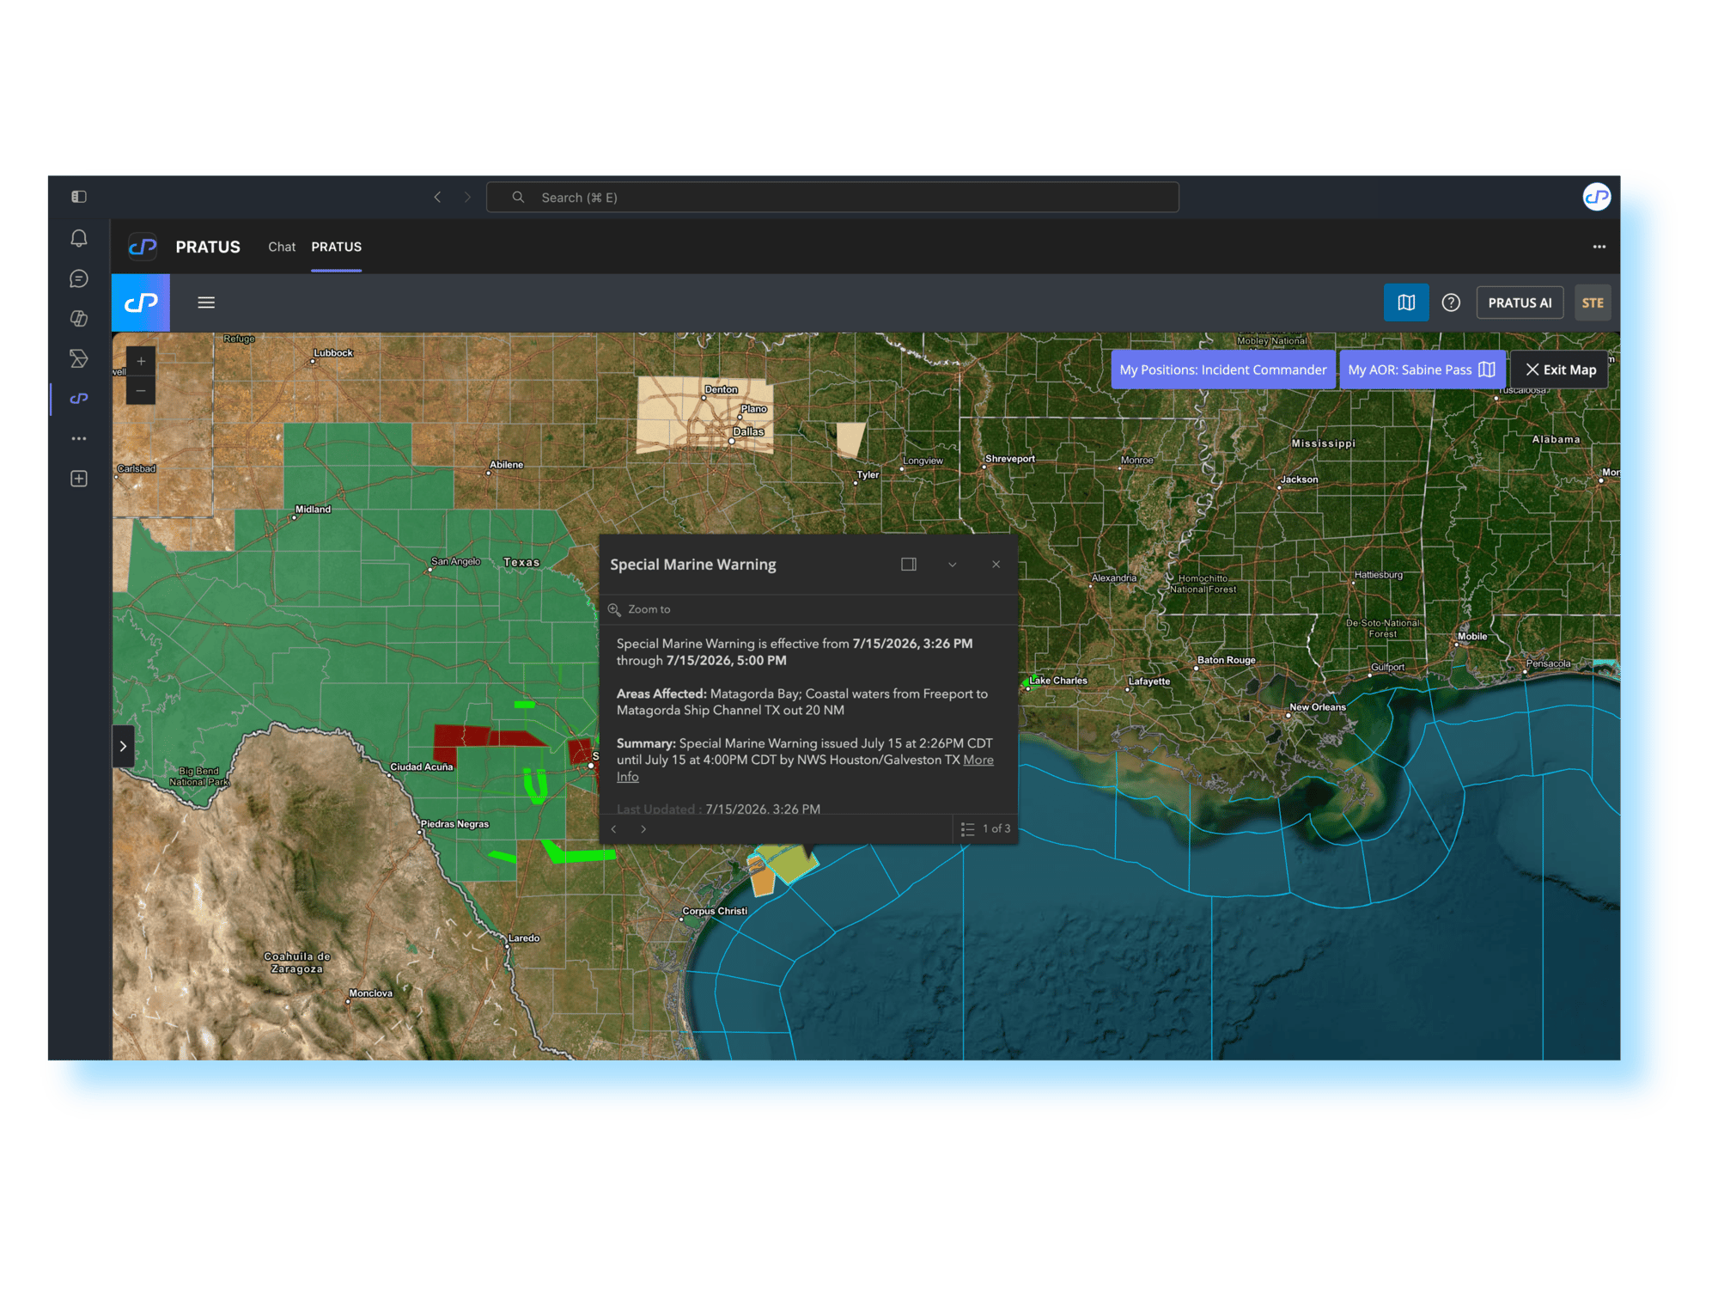This screenshot has width=1718, height=1289.
Task: Open PRATUS AI
Action: click(1520, 302)
